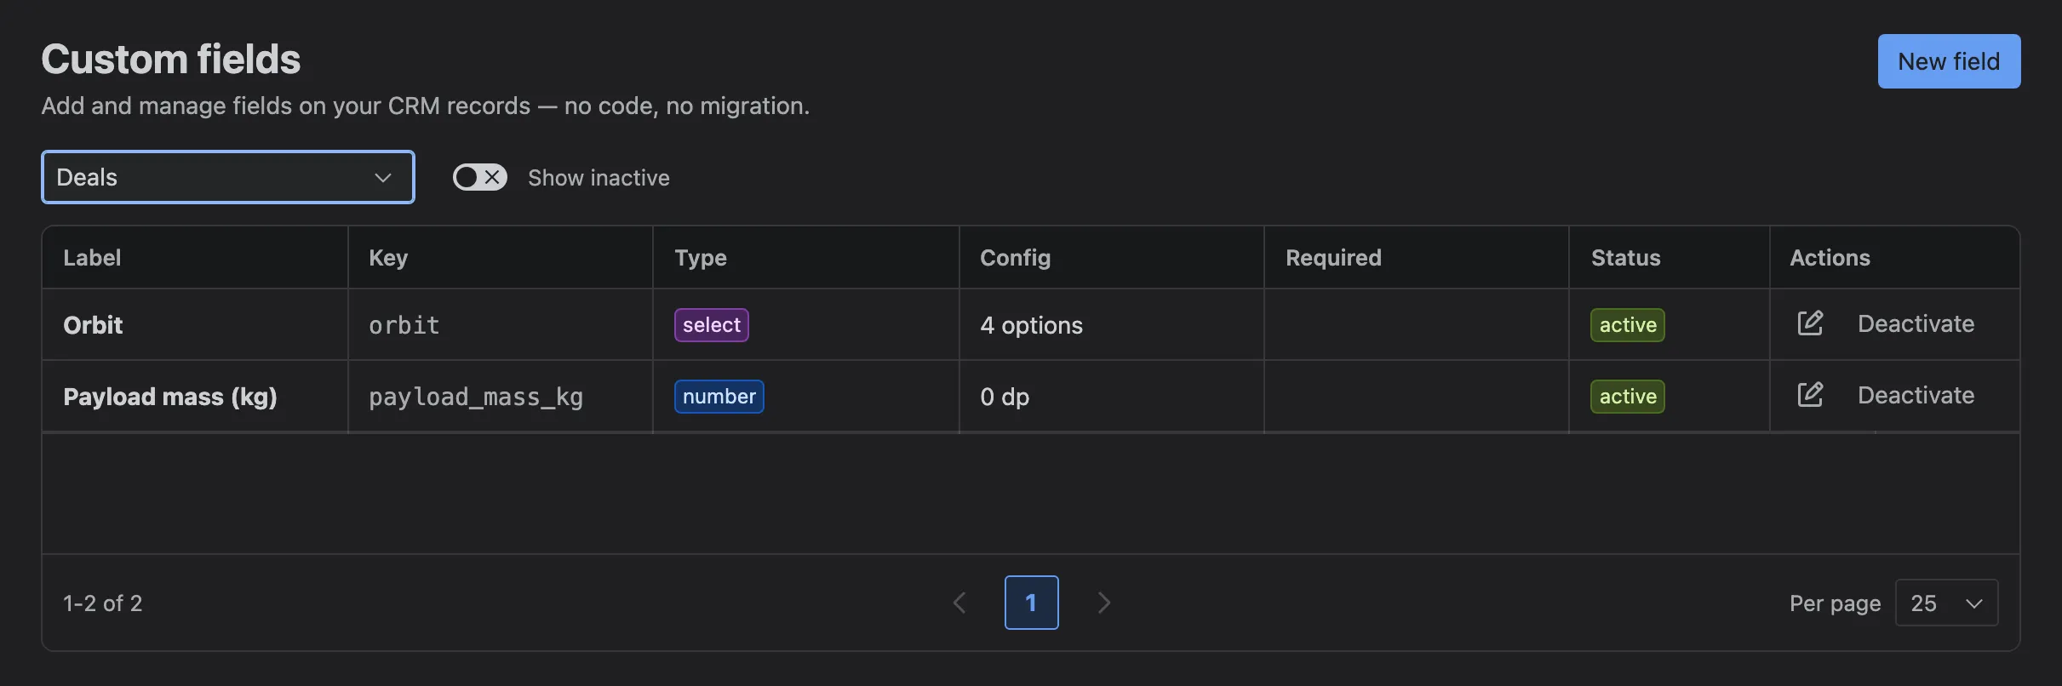Open the Deals record type dropdown
The height and width of the screenshot is (686, 2062).
[228, 177]
